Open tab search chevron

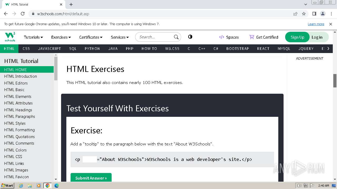pos(306,4)
